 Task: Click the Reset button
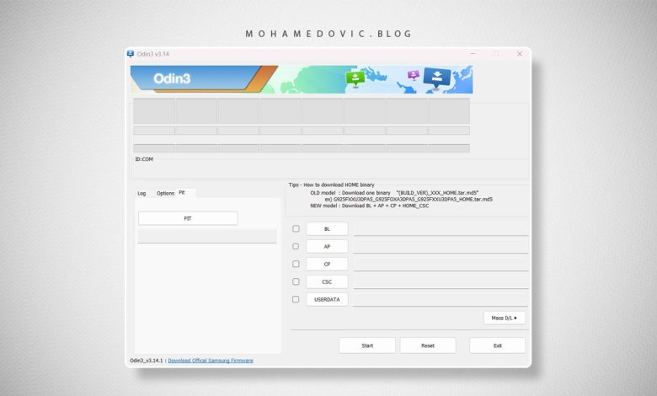click(x=428, y=345)
